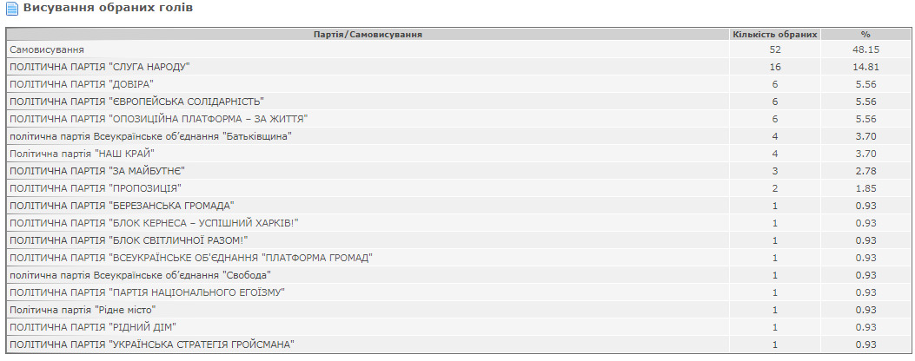The image size is (915, 361).
Task: Select the 'НАШ КРАЙ' party row
Action: pyautogui.click(x=458, y=154)
